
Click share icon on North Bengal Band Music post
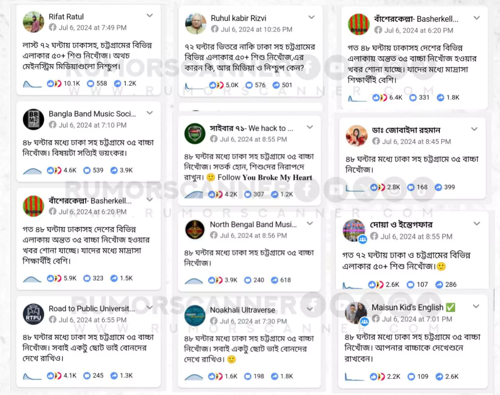(275, 280)
